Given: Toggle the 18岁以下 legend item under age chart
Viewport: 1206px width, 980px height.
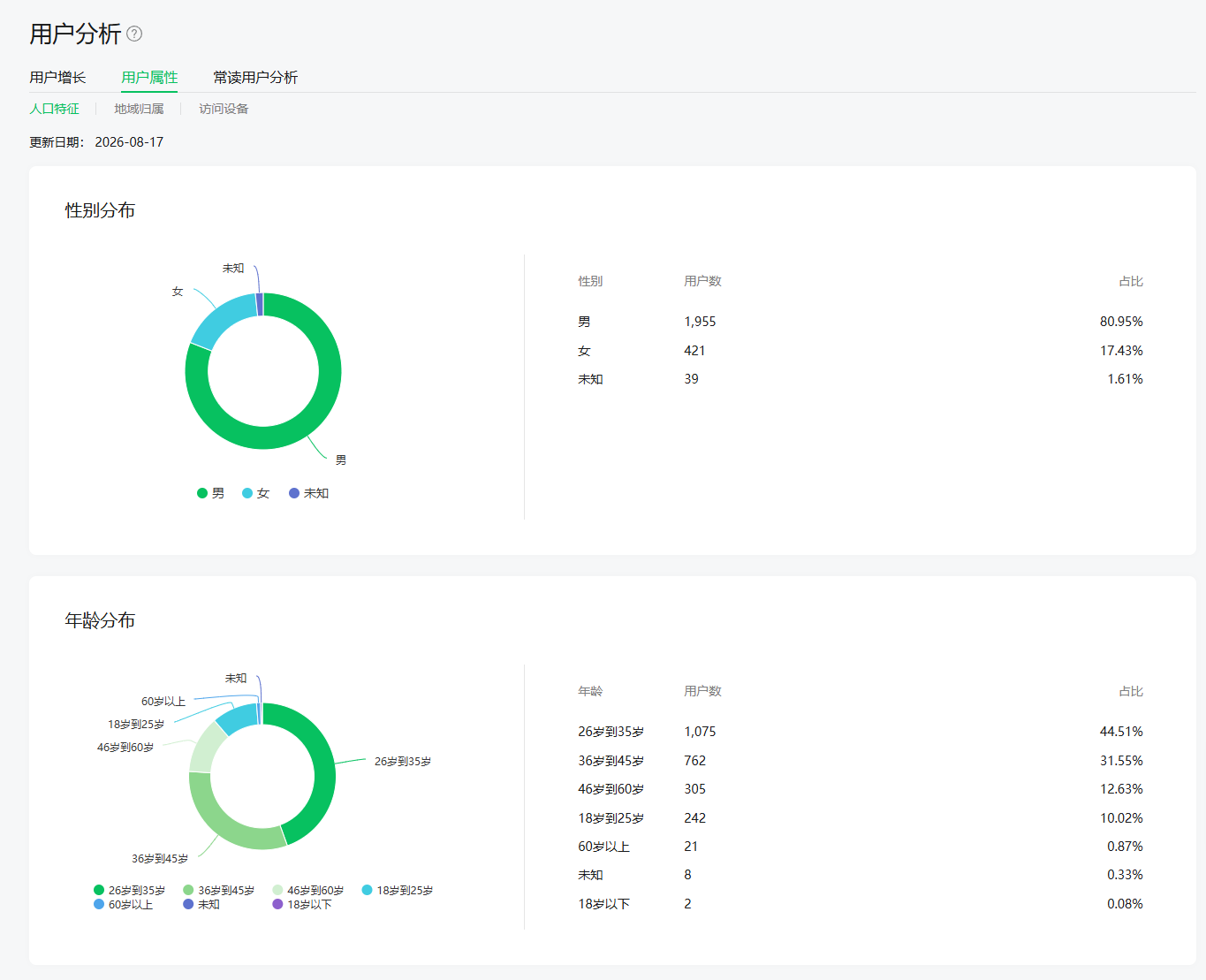Looking at the screenshot, I should pos(302,904).
